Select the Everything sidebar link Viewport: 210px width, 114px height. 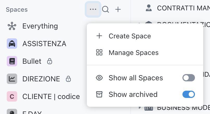point(40,26)
